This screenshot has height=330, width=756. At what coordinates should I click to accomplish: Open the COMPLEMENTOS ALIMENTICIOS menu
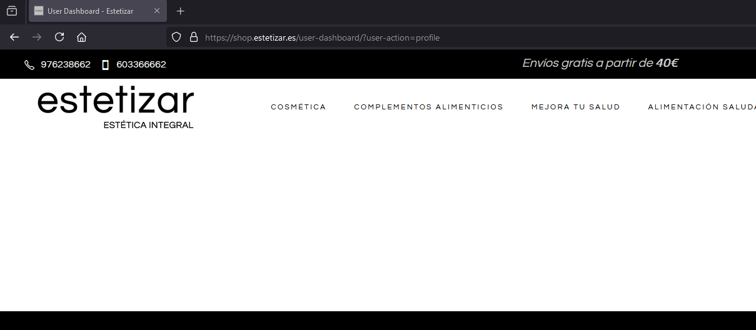pos(428,107)
